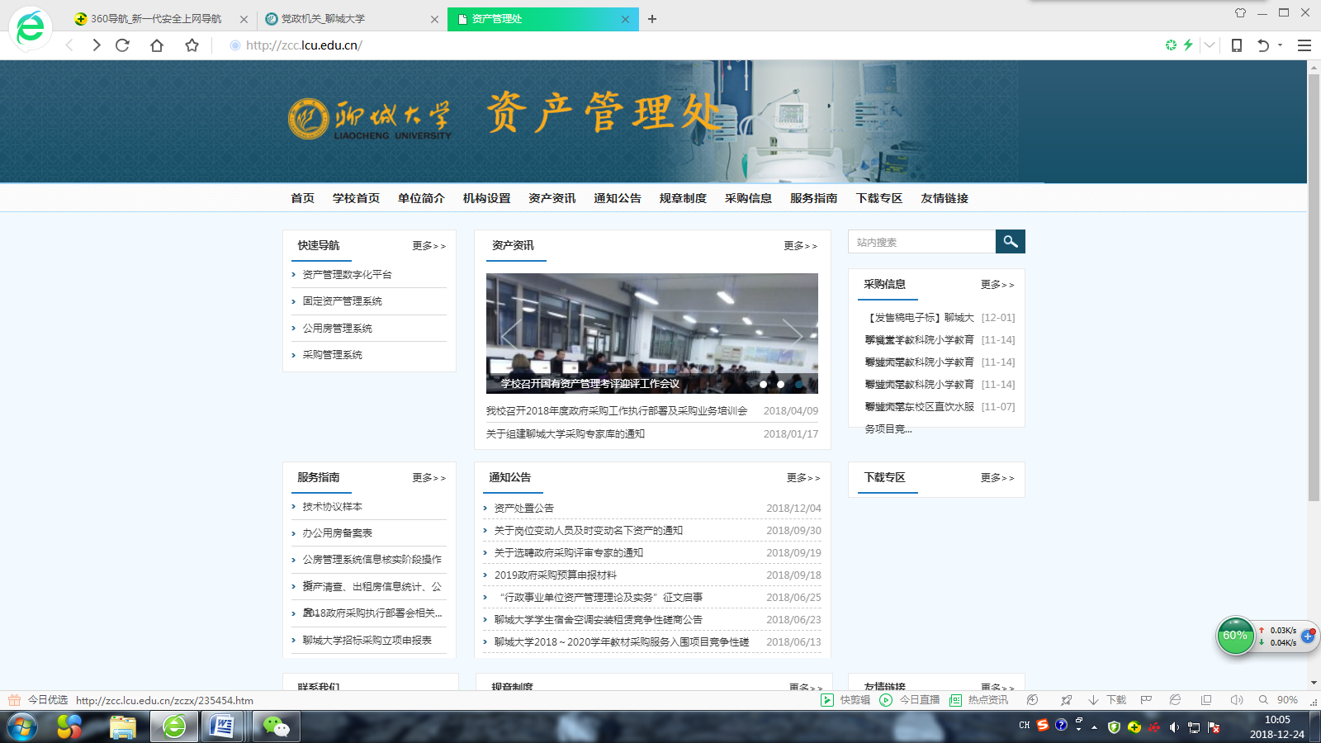Click the site search magnifier button
Viewport: 1321px width, 743px height.
(x=1010, y=242)
